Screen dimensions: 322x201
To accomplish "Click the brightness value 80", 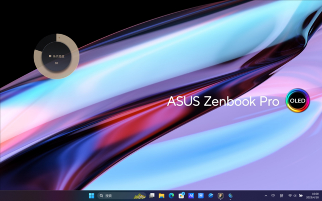I will [56, 63].
